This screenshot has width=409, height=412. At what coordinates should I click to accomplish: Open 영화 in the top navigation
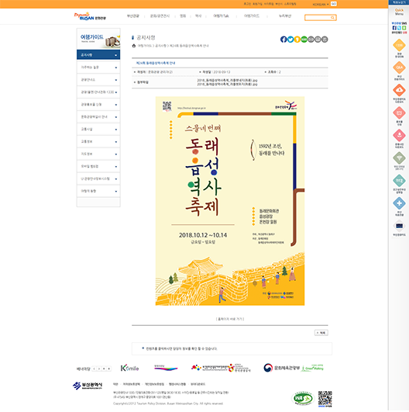[x=183, y=16]
